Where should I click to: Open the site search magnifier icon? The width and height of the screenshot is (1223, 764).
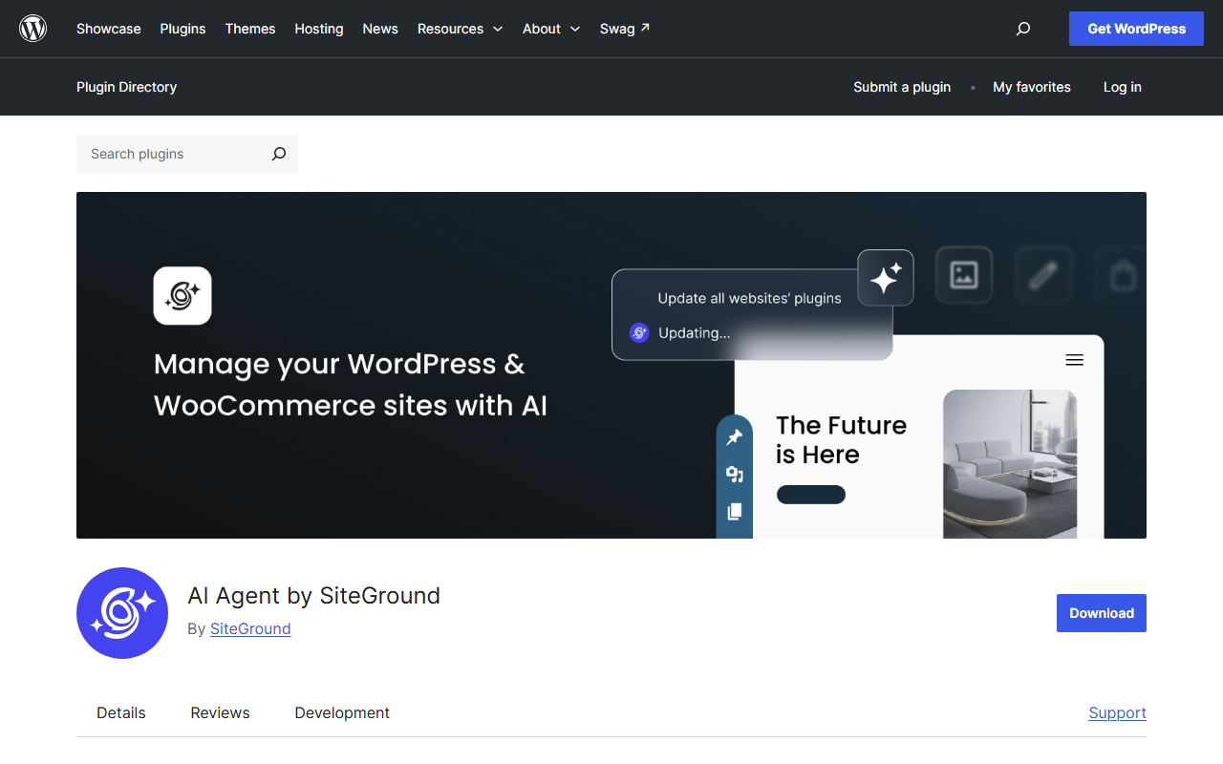(1023, 29)
